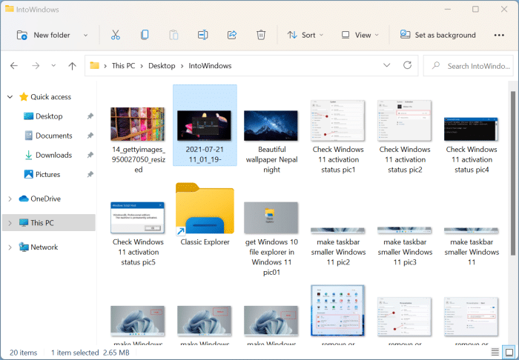The image size is (519, 360).
Task: Select Desktop in Quick access
Action: [x=49, y=116]
